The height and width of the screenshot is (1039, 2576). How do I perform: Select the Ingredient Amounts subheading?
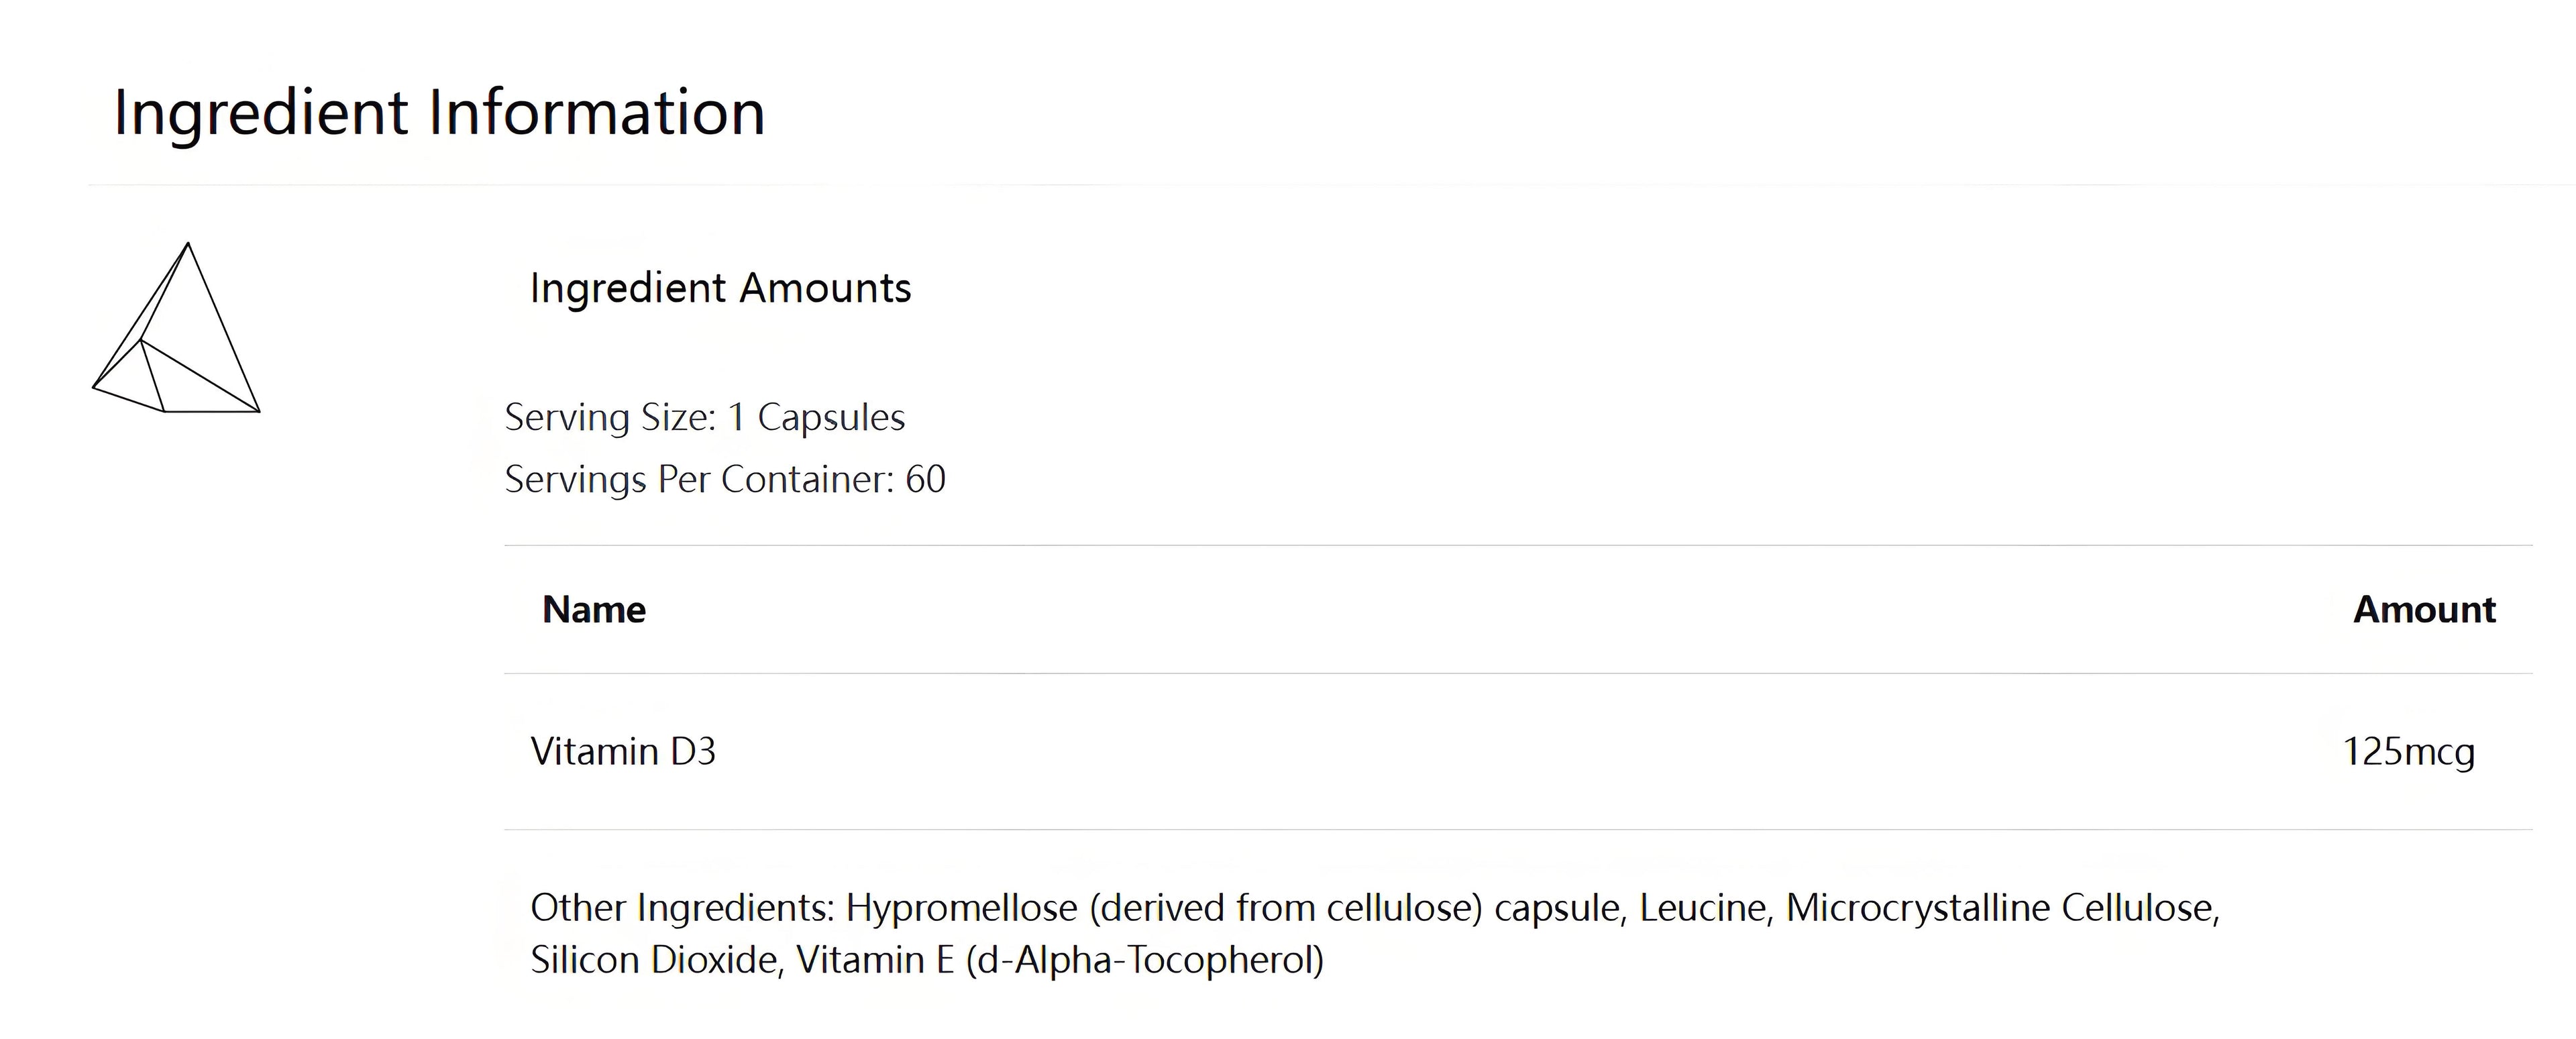tap(720, 288)
